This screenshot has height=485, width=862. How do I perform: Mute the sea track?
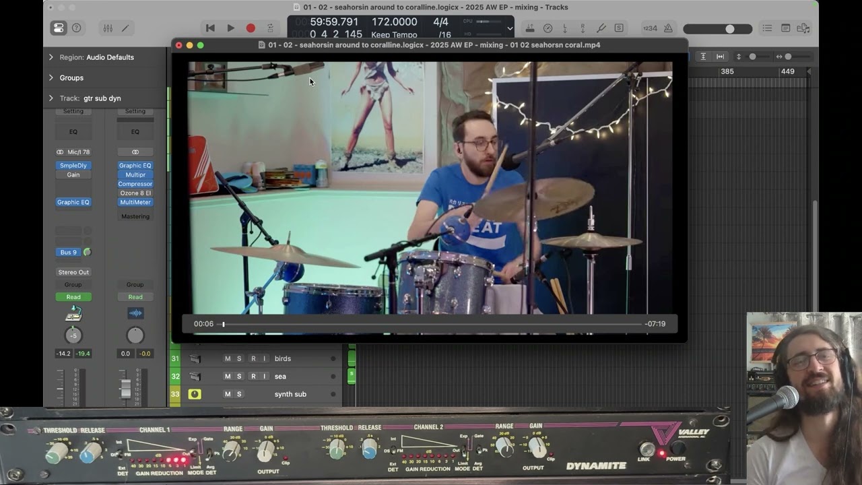pos(228,376)
